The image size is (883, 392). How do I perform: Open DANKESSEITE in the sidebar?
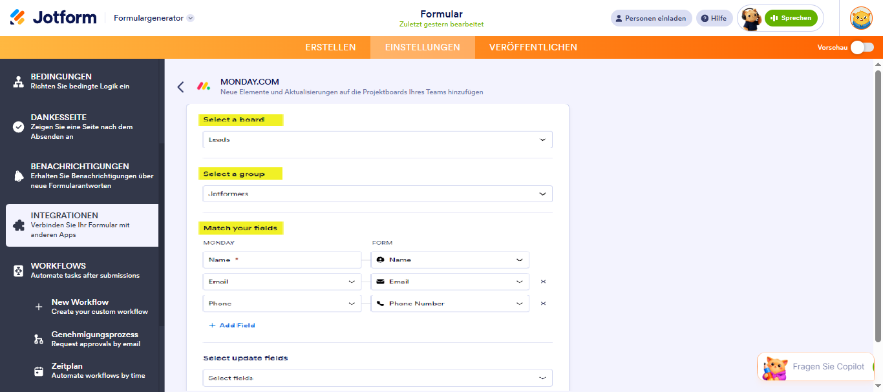click(x=82, y=127)
